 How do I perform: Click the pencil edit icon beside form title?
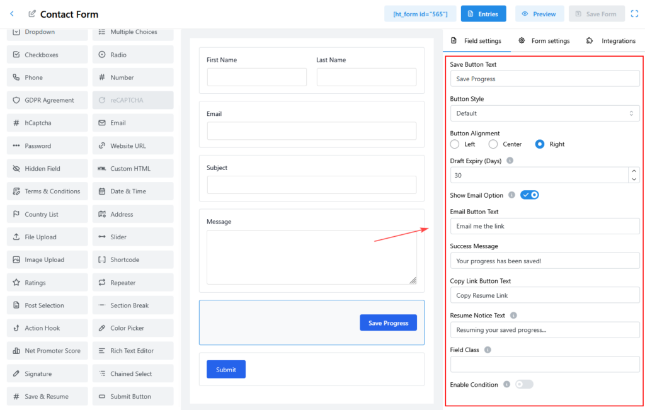(x=32, y=14)
